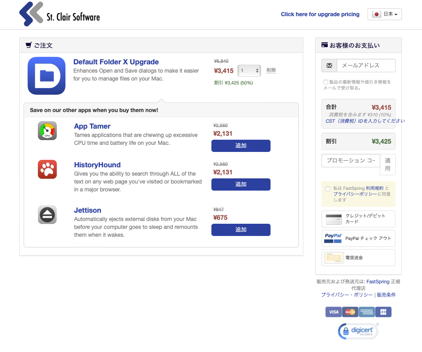Image resolution: width=422 pixels, height=352 pixels.
Task: Click the CST（消費税）ID entry link
Action: [x=365, y=121]
